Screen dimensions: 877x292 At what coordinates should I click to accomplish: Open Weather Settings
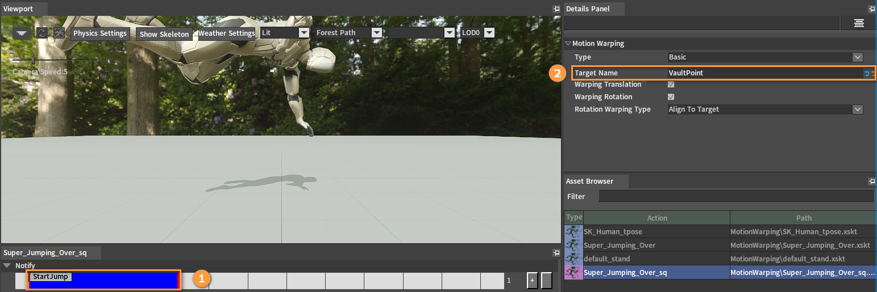point(226,33)
